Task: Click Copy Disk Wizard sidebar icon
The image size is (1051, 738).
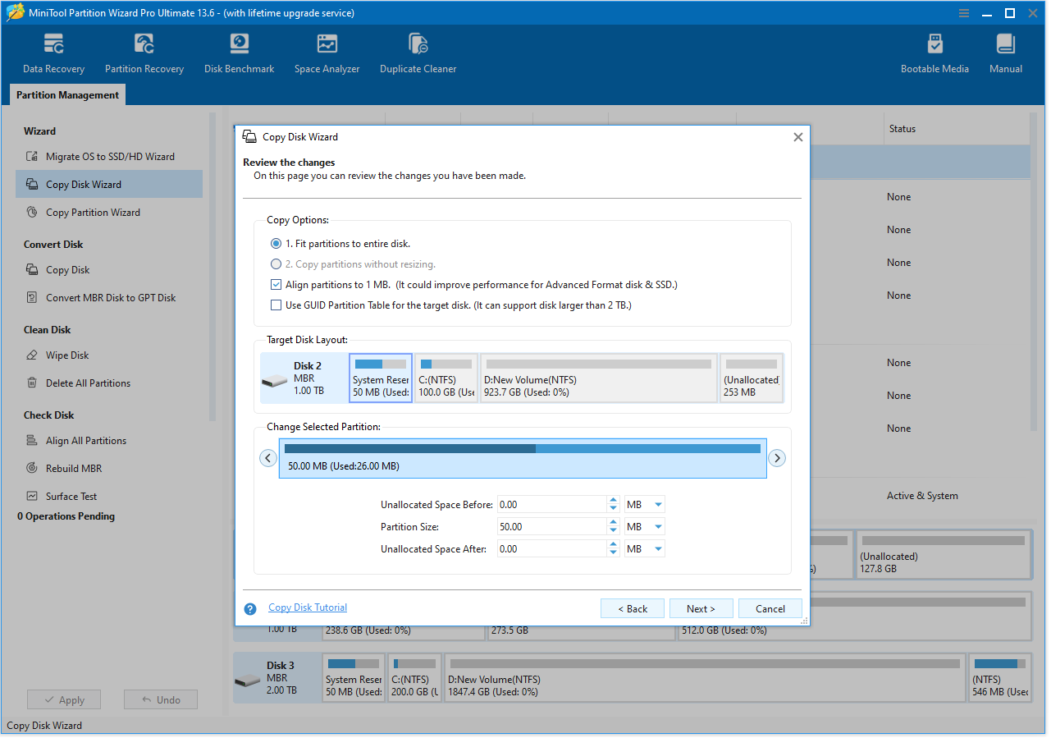Action: click(x=32, y=184)
